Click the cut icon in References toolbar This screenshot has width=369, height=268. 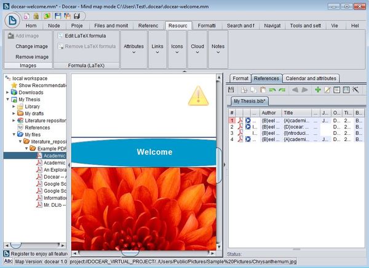[244, 90]
